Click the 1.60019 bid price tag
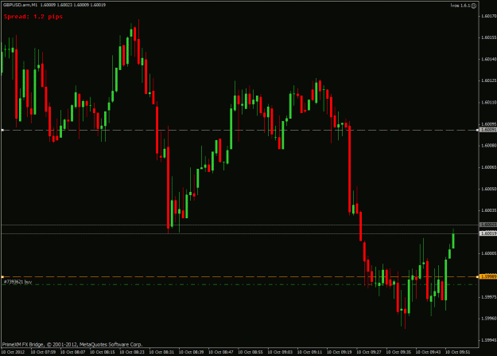This screenshot has height=356, width=497. point(487,233)
